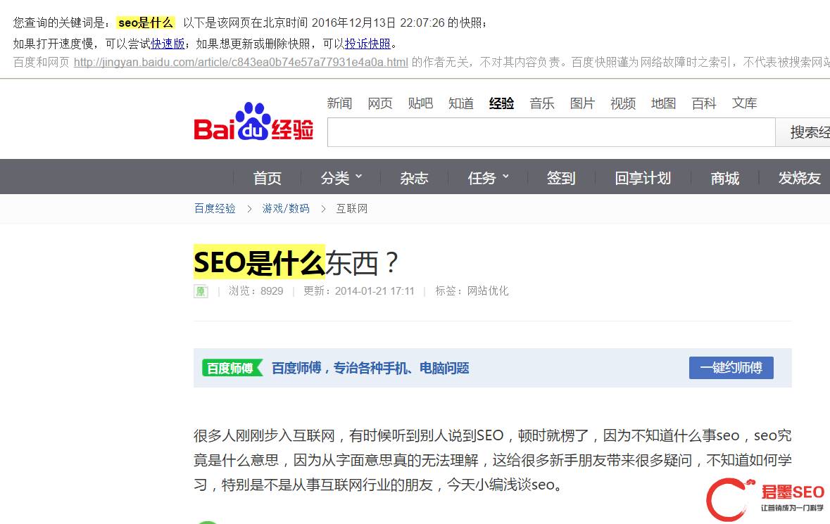Focus the Baidu Jingyan search input field

551,132
